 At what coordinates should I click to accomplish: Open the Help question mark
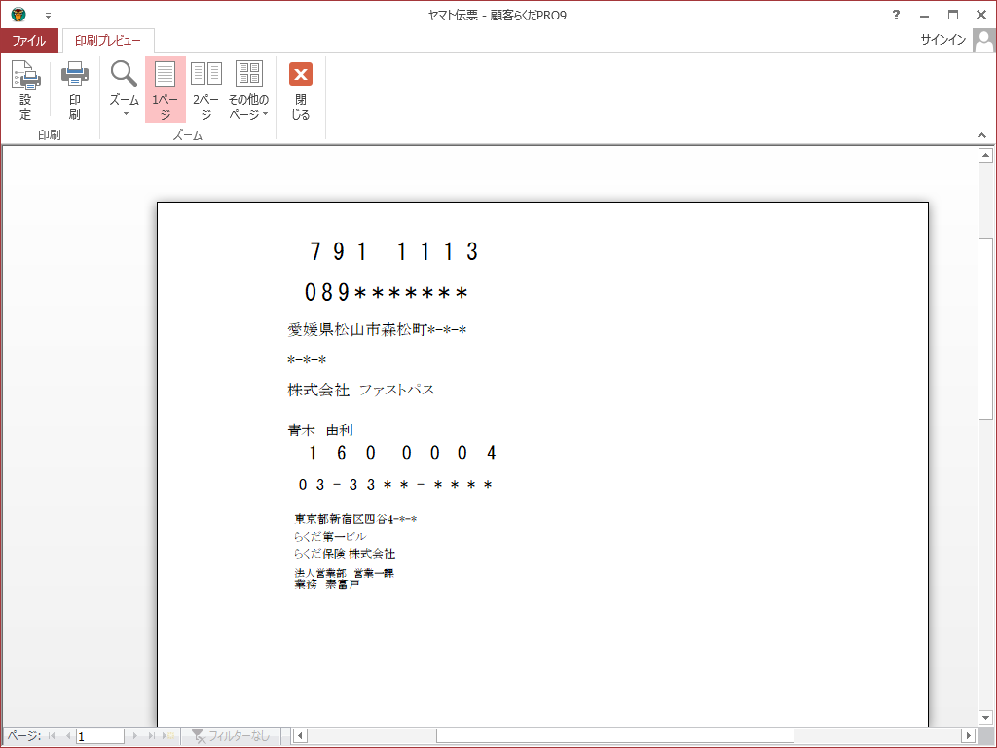point(896,15)
